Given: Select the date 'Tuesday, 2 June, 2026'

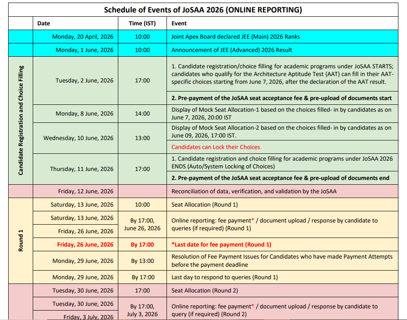Looking at the screenshot, I should pyautogui.click(x=84, y=81).
